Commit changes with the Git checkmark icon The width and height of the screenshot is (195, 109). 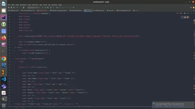[63, 8]
